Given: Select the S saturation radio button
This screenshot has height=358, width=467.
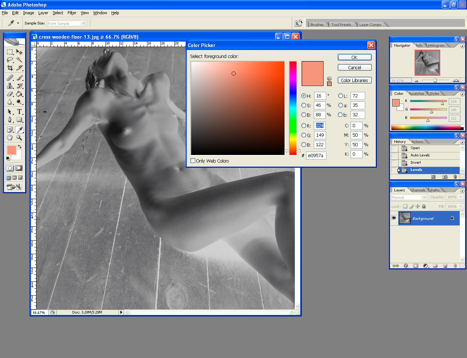Looking at the screenshot, I should pyautogui.click(x=304, y=105).
